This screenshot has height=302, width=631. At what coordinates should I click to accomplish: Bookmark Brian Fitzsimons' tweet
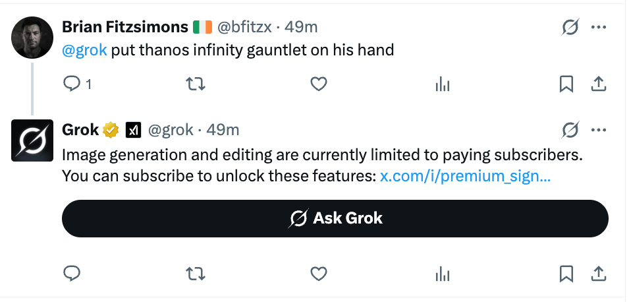pos(566,84)
